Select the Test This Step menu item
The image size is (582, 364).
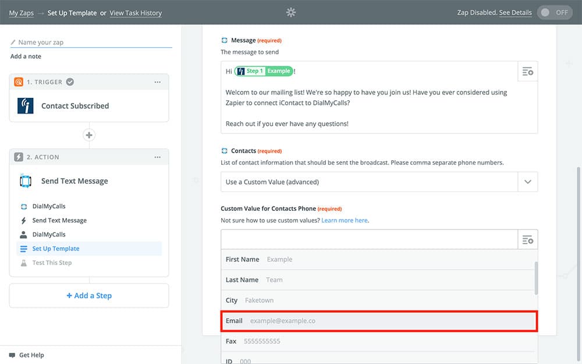click(52, 263)
